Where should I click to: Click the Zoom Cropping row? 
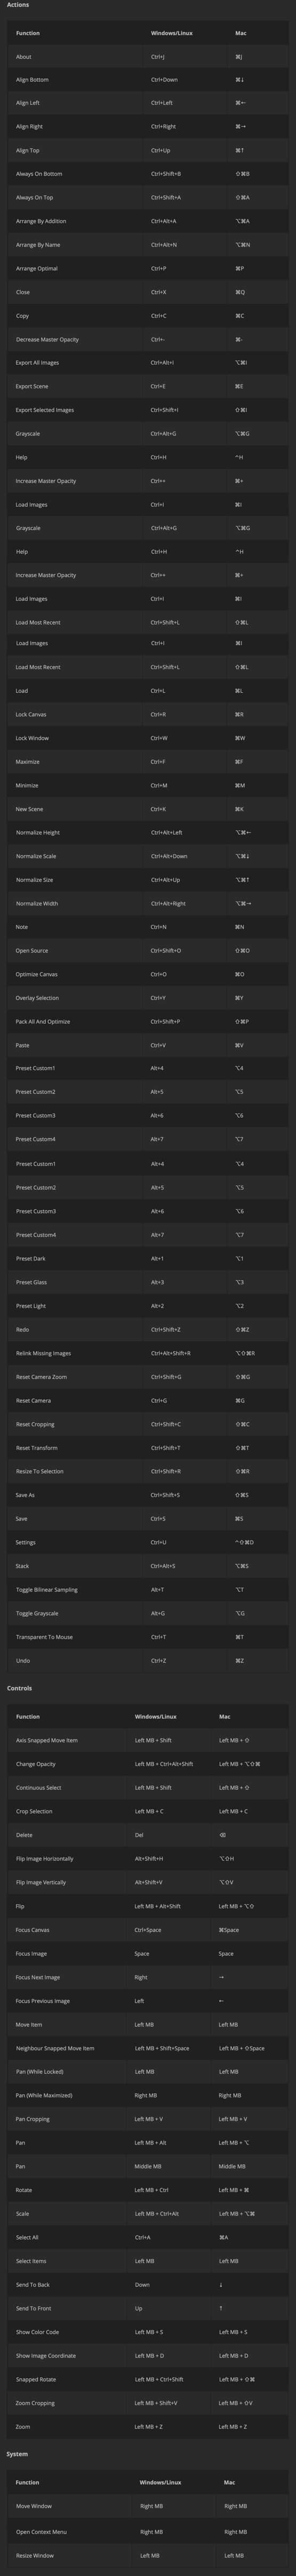pyautogui.click(x=147, y=2403)
